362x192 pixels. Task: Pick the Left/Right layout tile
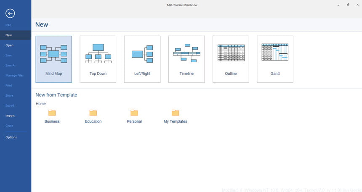[142, 59]
